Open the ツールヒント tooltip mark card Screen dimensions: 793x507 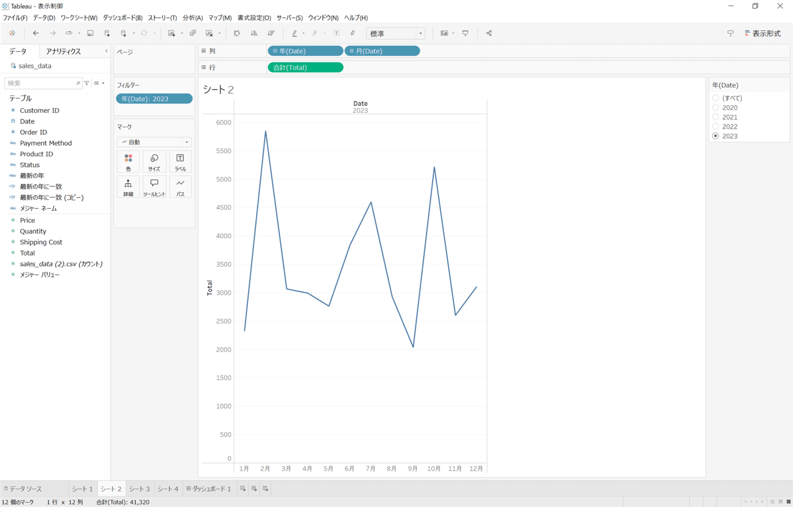154,187
